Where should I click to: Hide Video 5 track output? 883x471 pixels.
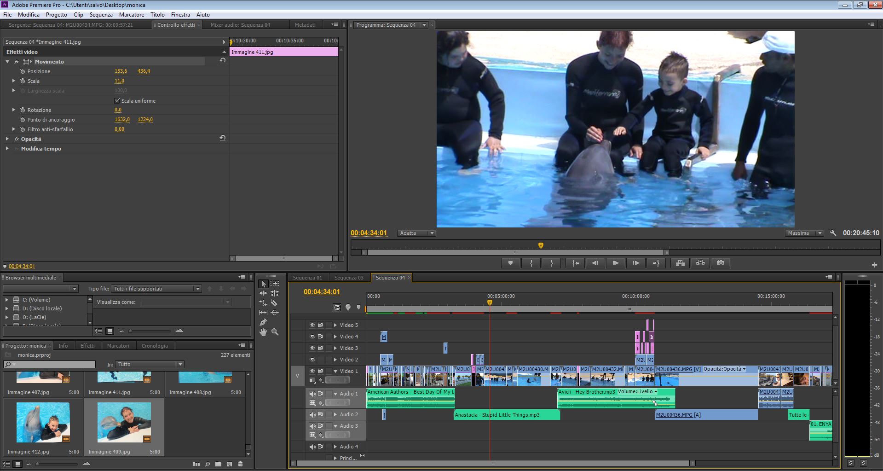tap(312, 325)
